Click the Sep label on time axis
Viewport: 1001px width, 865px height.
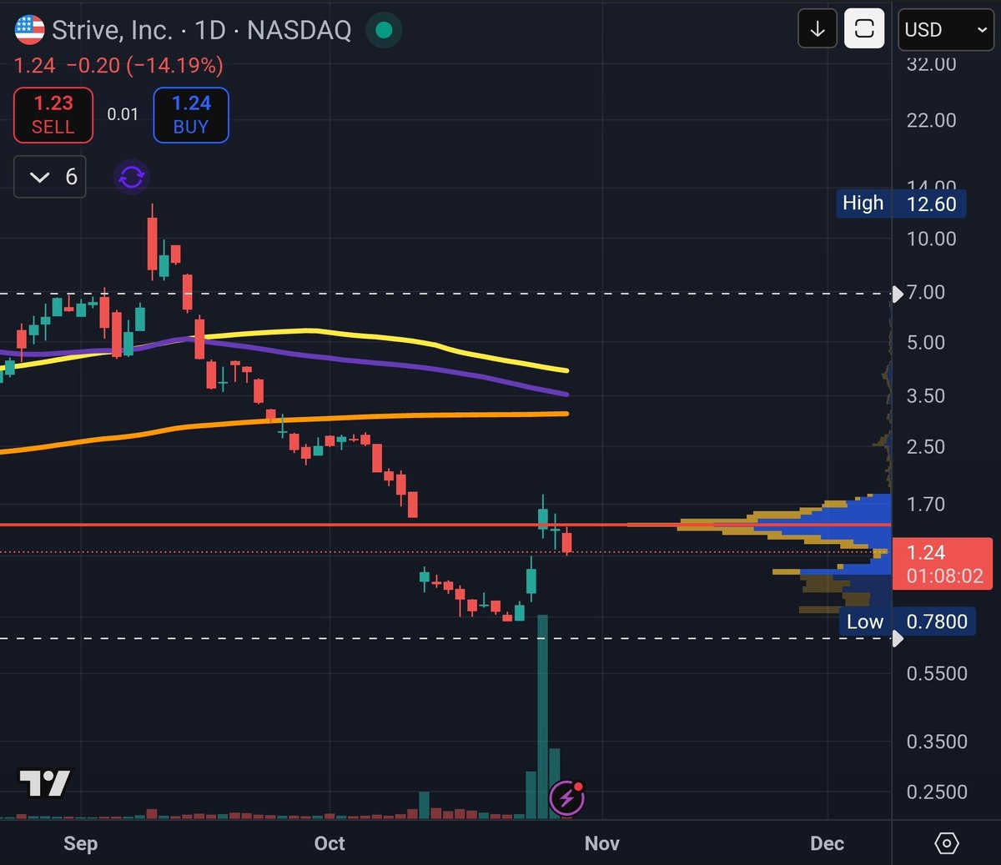[x=80, y=843]
